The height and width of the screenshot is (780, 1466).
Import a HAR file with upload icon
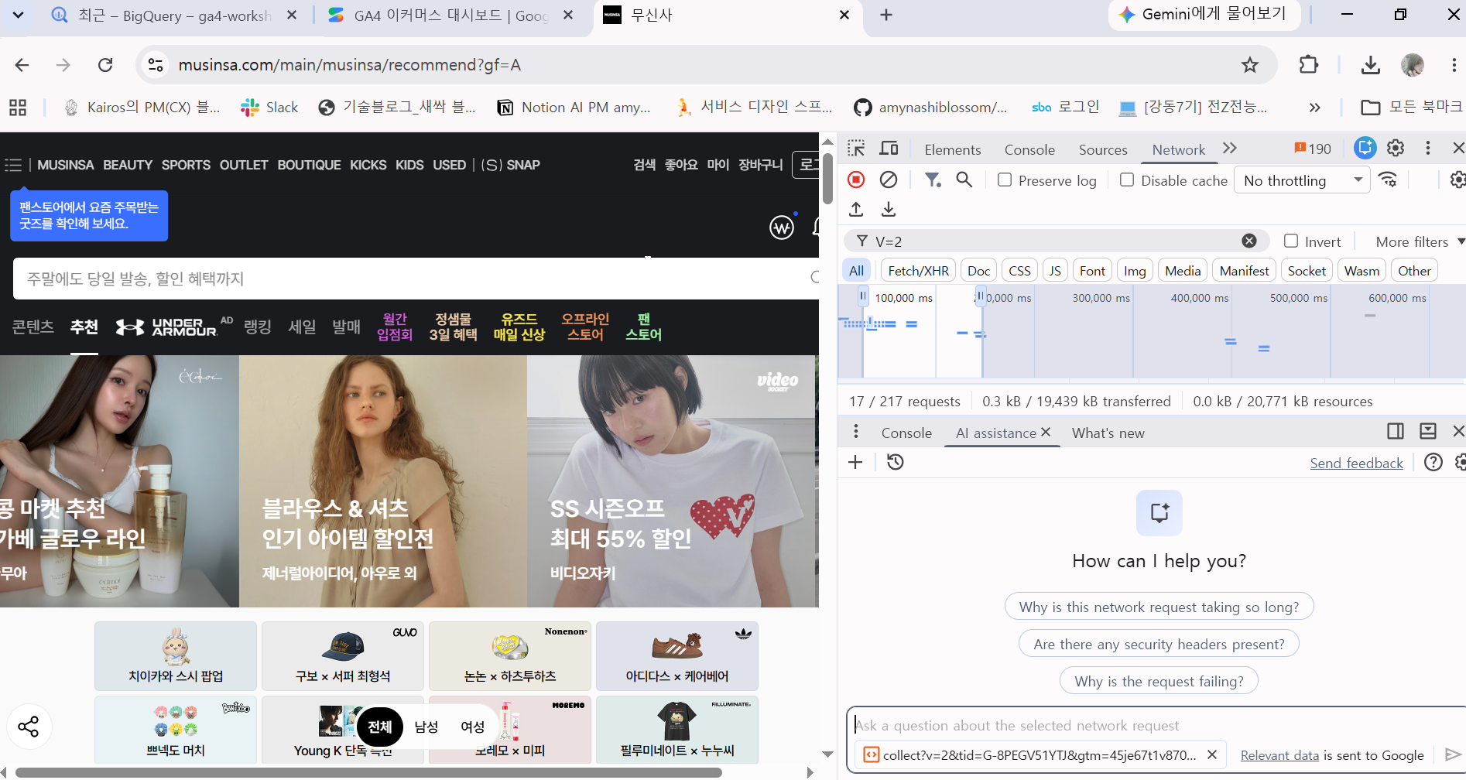click(x=856, y=209)
